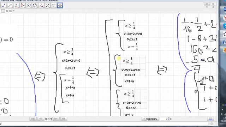
Task: Jump to first construction step
Action: [x=33, y=119]
